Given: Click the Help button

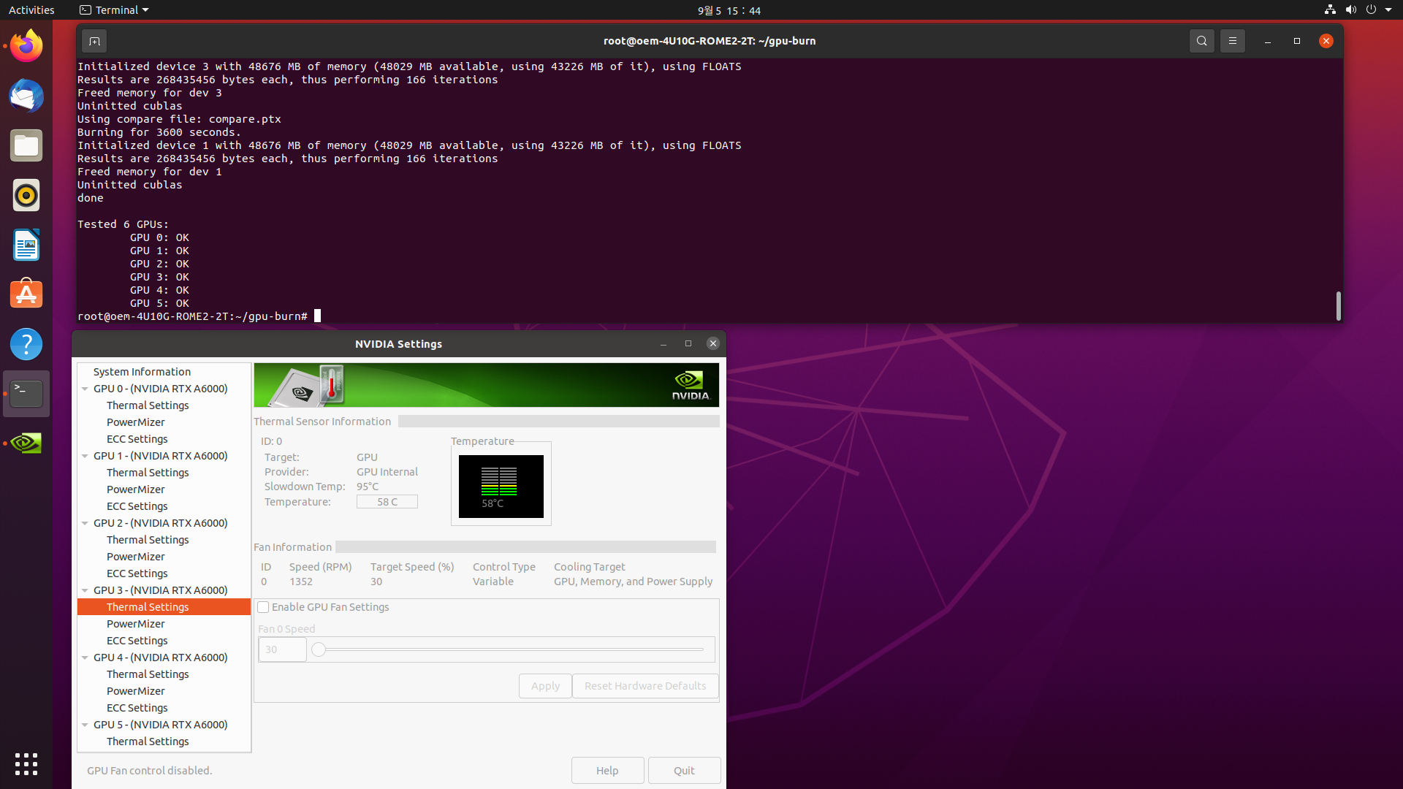Looking at the screenshot, I should 607,771.
